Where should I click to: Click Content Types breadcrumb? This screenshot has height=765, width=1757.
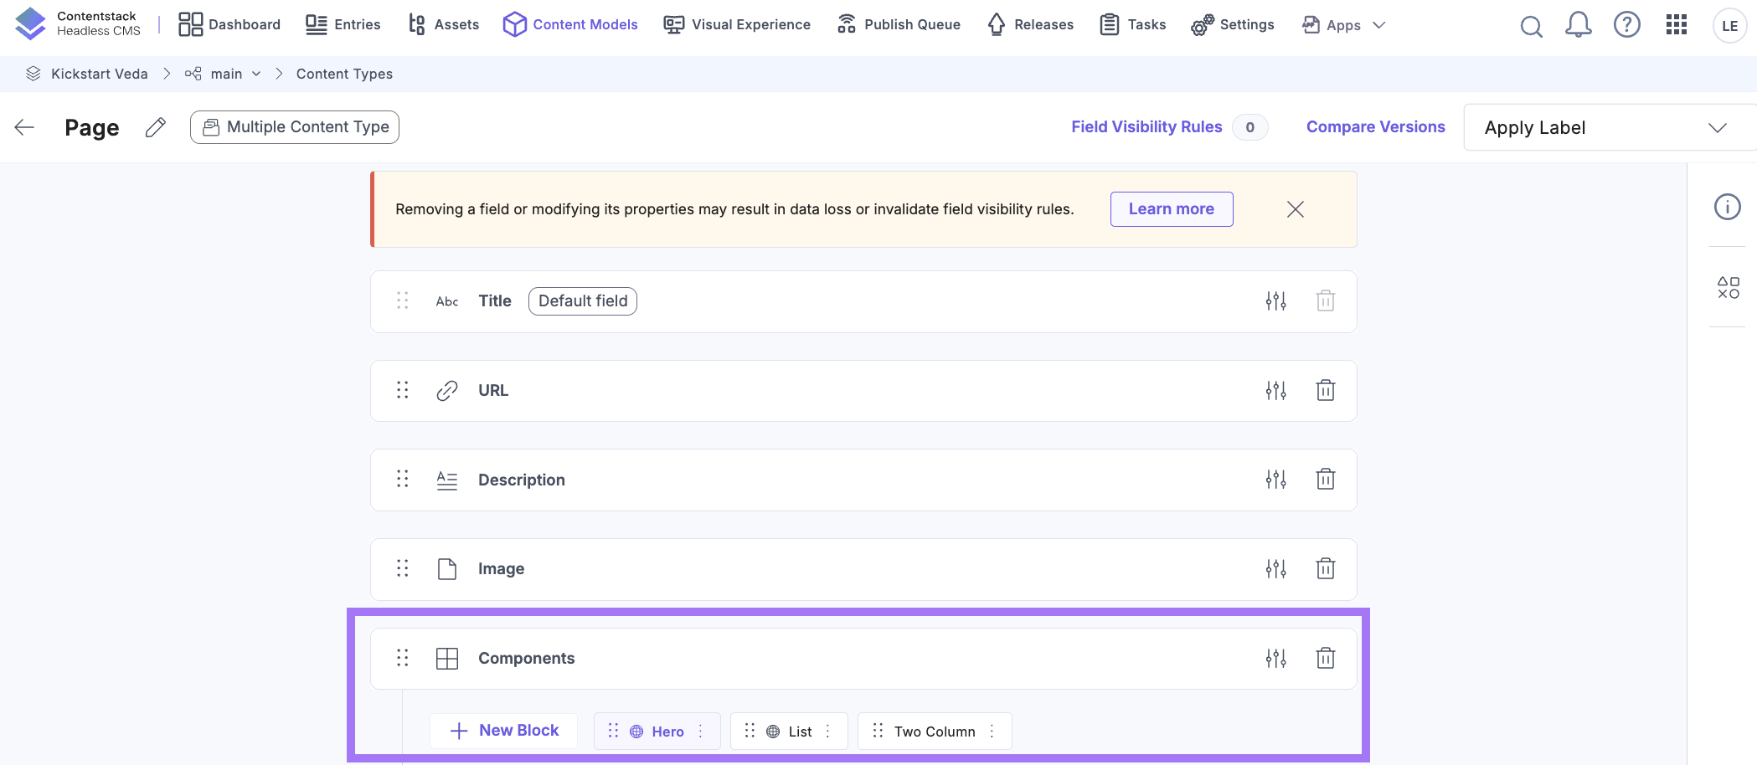[x=344, y=74]
